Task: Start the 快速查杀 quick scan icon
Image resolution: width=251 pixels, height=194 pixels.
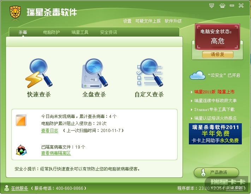Action: pos(39,73)
